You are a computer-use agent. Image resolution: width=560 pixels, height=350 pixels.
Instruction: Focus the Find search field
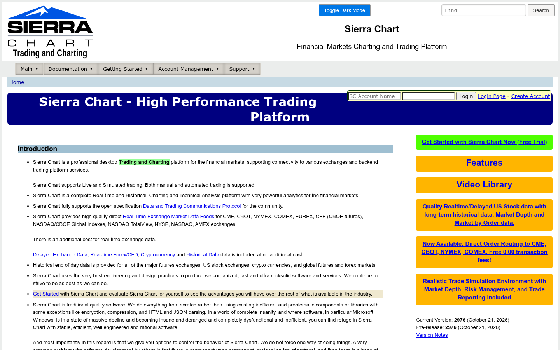[484, 10]
